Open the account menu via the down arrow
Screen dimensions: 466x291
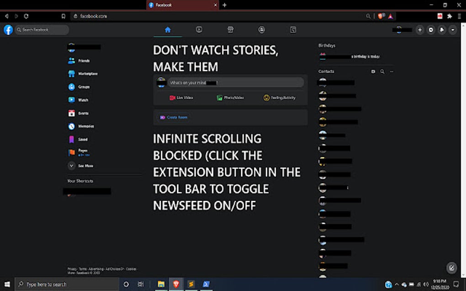point(453,29)
